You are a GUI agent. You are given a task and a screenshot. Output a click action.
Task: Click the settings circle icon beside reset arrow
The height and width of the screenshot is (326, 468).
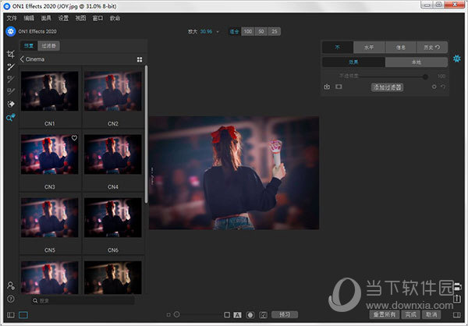[x=434, y=87]
